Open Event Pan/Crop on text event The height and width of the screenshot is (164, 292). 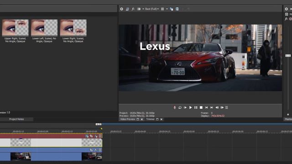tap(91, 136)
